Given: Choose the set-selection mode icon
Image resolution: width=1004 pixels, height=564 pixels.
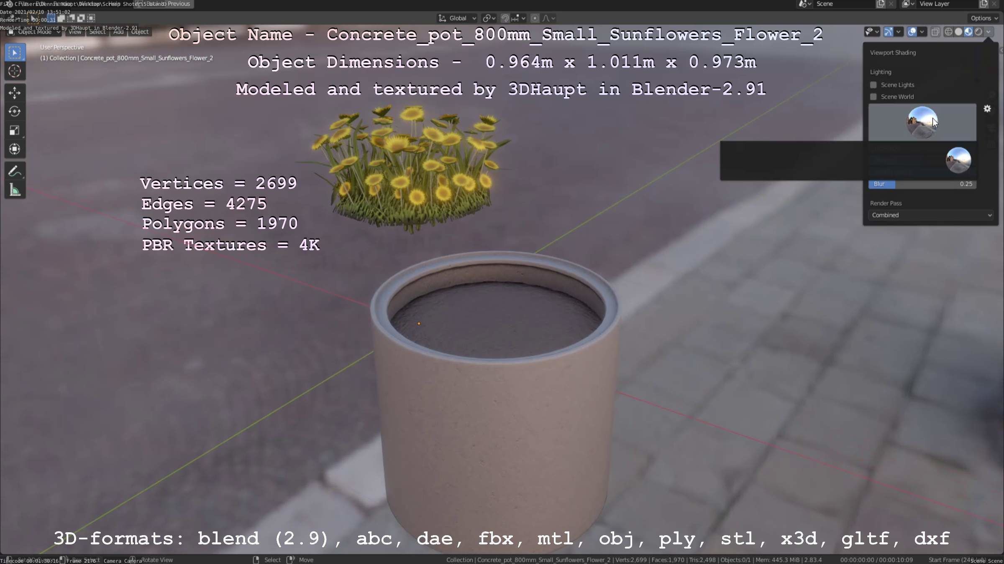Looking at the screenshot, I should [51, 18].
